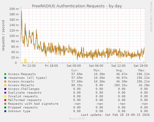Click the Access-Challenges legend label

click(24, 89)
